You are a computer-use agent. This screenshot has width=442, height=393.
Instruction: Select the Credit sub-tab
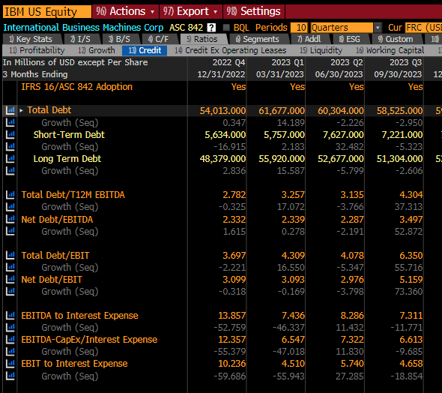click(145, 50)
